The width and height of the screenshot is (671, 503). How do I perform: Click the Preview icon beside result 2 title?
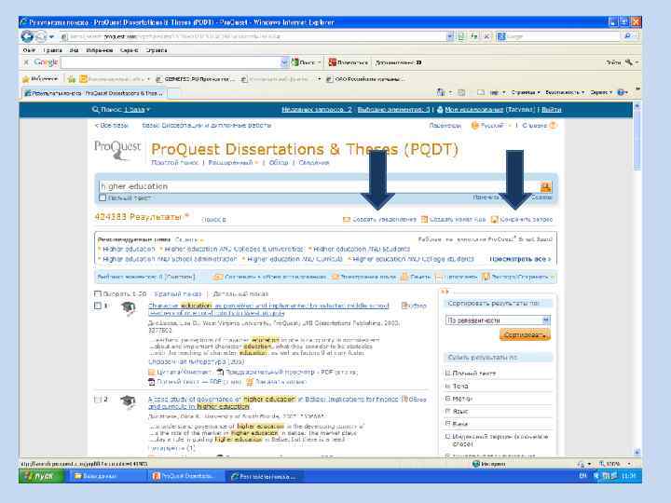tap(404, 399)
